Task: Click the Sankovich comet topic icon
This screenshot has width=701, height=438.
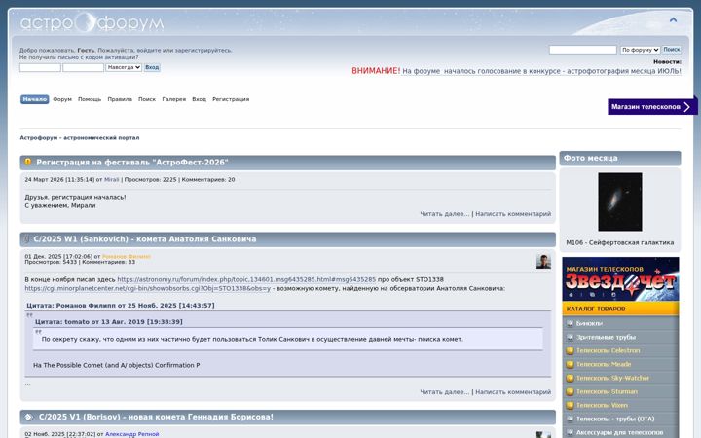Action: [27, 239]
